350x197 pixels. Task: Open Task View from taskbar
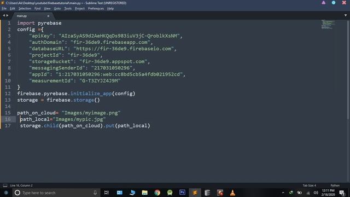107,193
